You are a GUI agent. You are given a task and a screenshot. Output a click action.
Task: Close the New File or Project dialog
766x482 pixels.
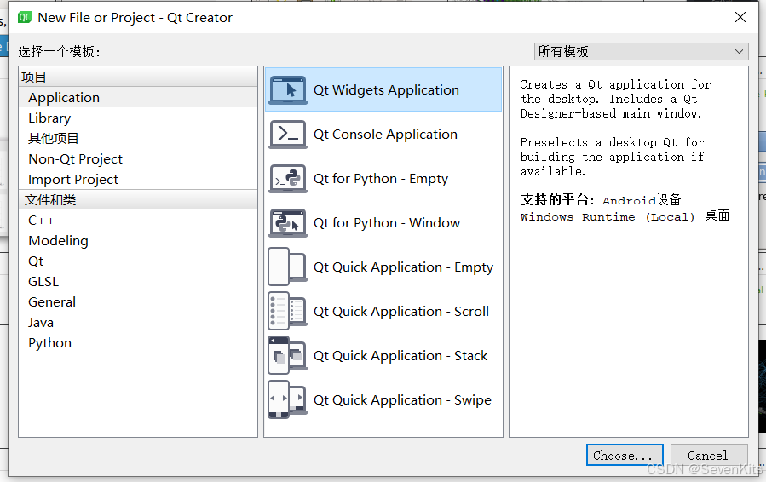click(x=740, y=18)
